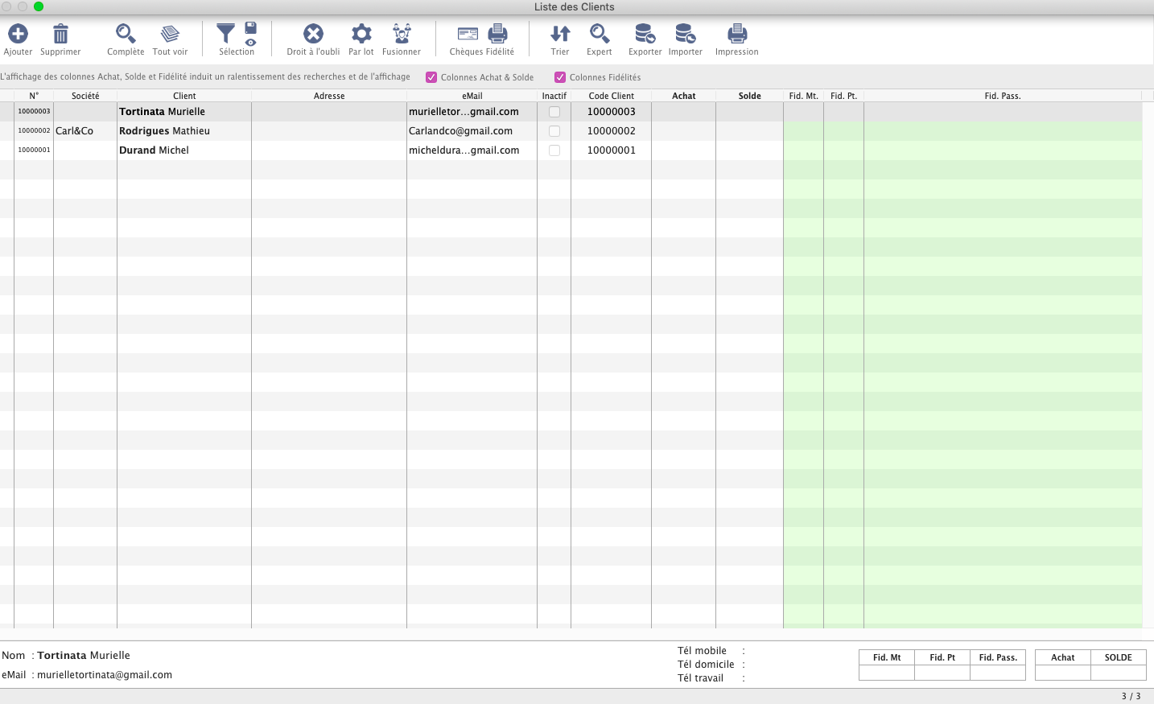Viewport: 1154px width, 704px height.
Task: Open the Par lot gear tool
Action: point(361,34)
